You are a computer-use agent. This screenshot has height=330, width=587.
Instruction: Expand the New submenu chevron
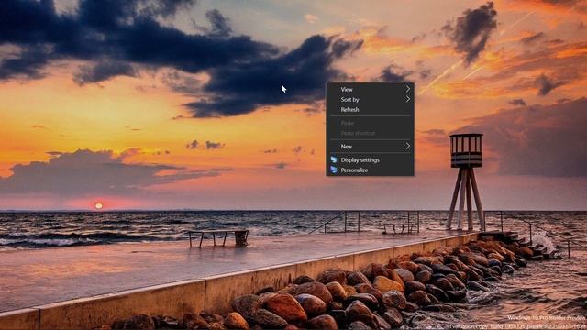point(407,147)
